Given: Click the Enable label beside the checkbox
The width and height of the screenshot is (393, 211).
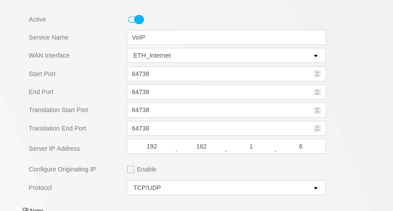Looking at the screenshot, I should tap(147, 169).
